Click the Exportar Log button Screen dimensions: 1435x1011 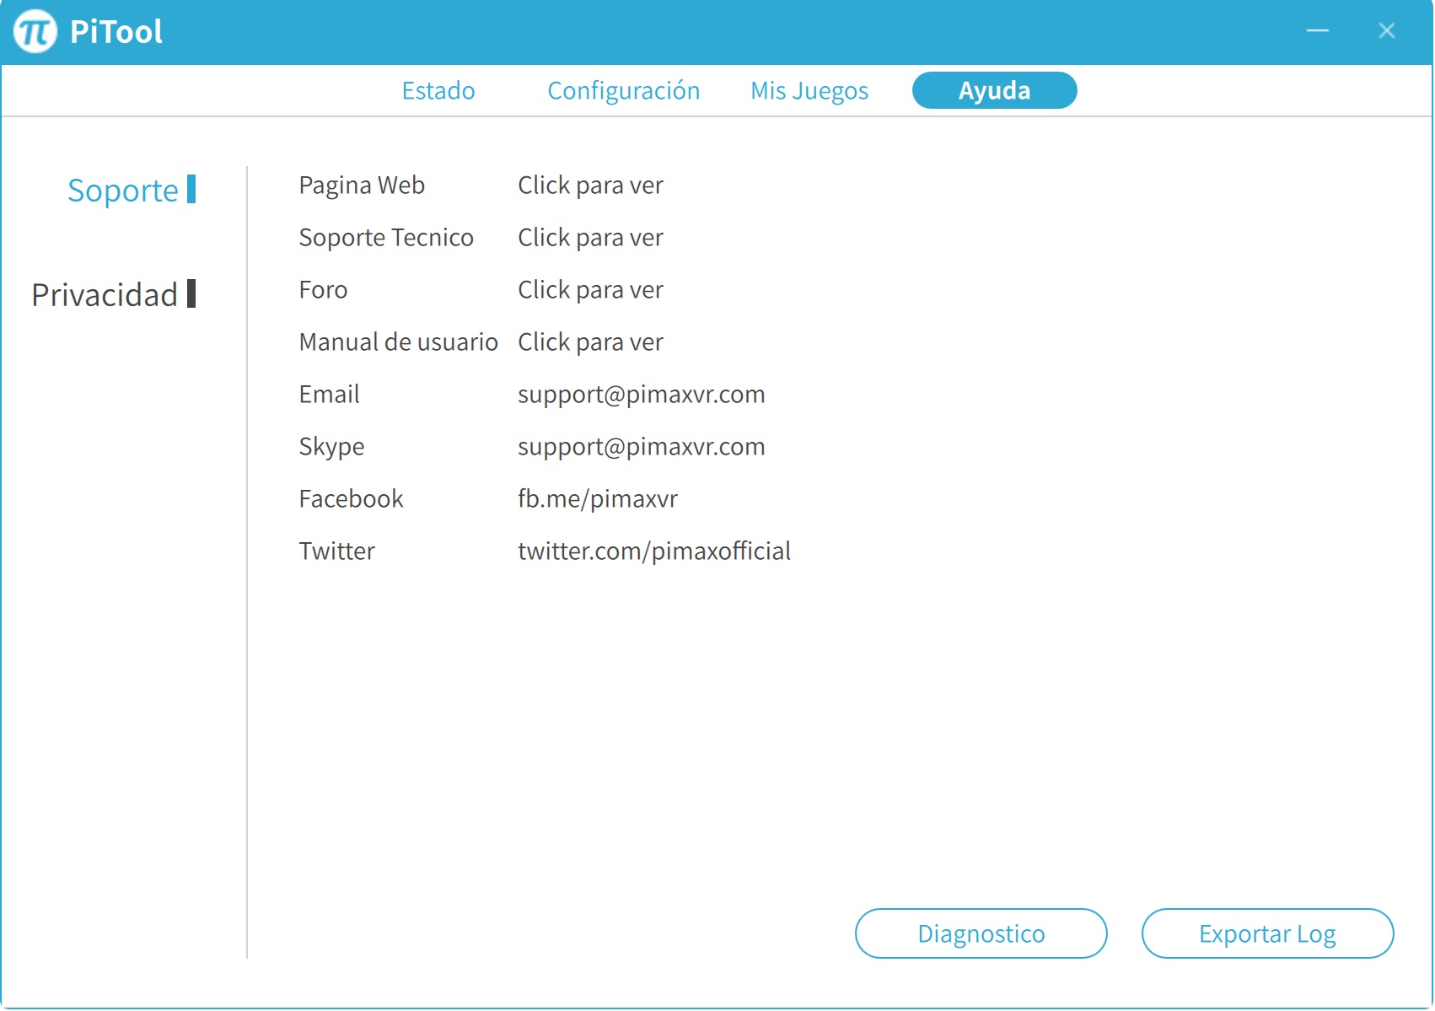click(1268, 933)
